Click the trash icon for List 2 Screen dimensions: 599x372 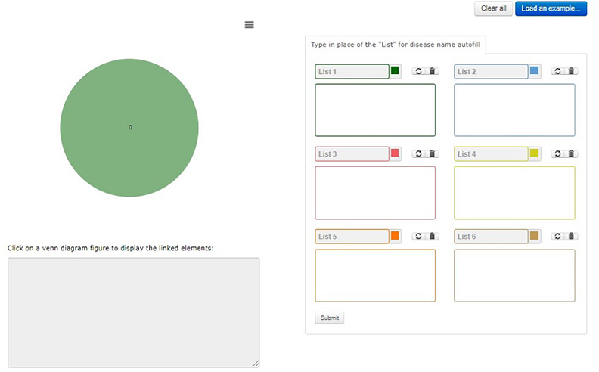(572, 71)
